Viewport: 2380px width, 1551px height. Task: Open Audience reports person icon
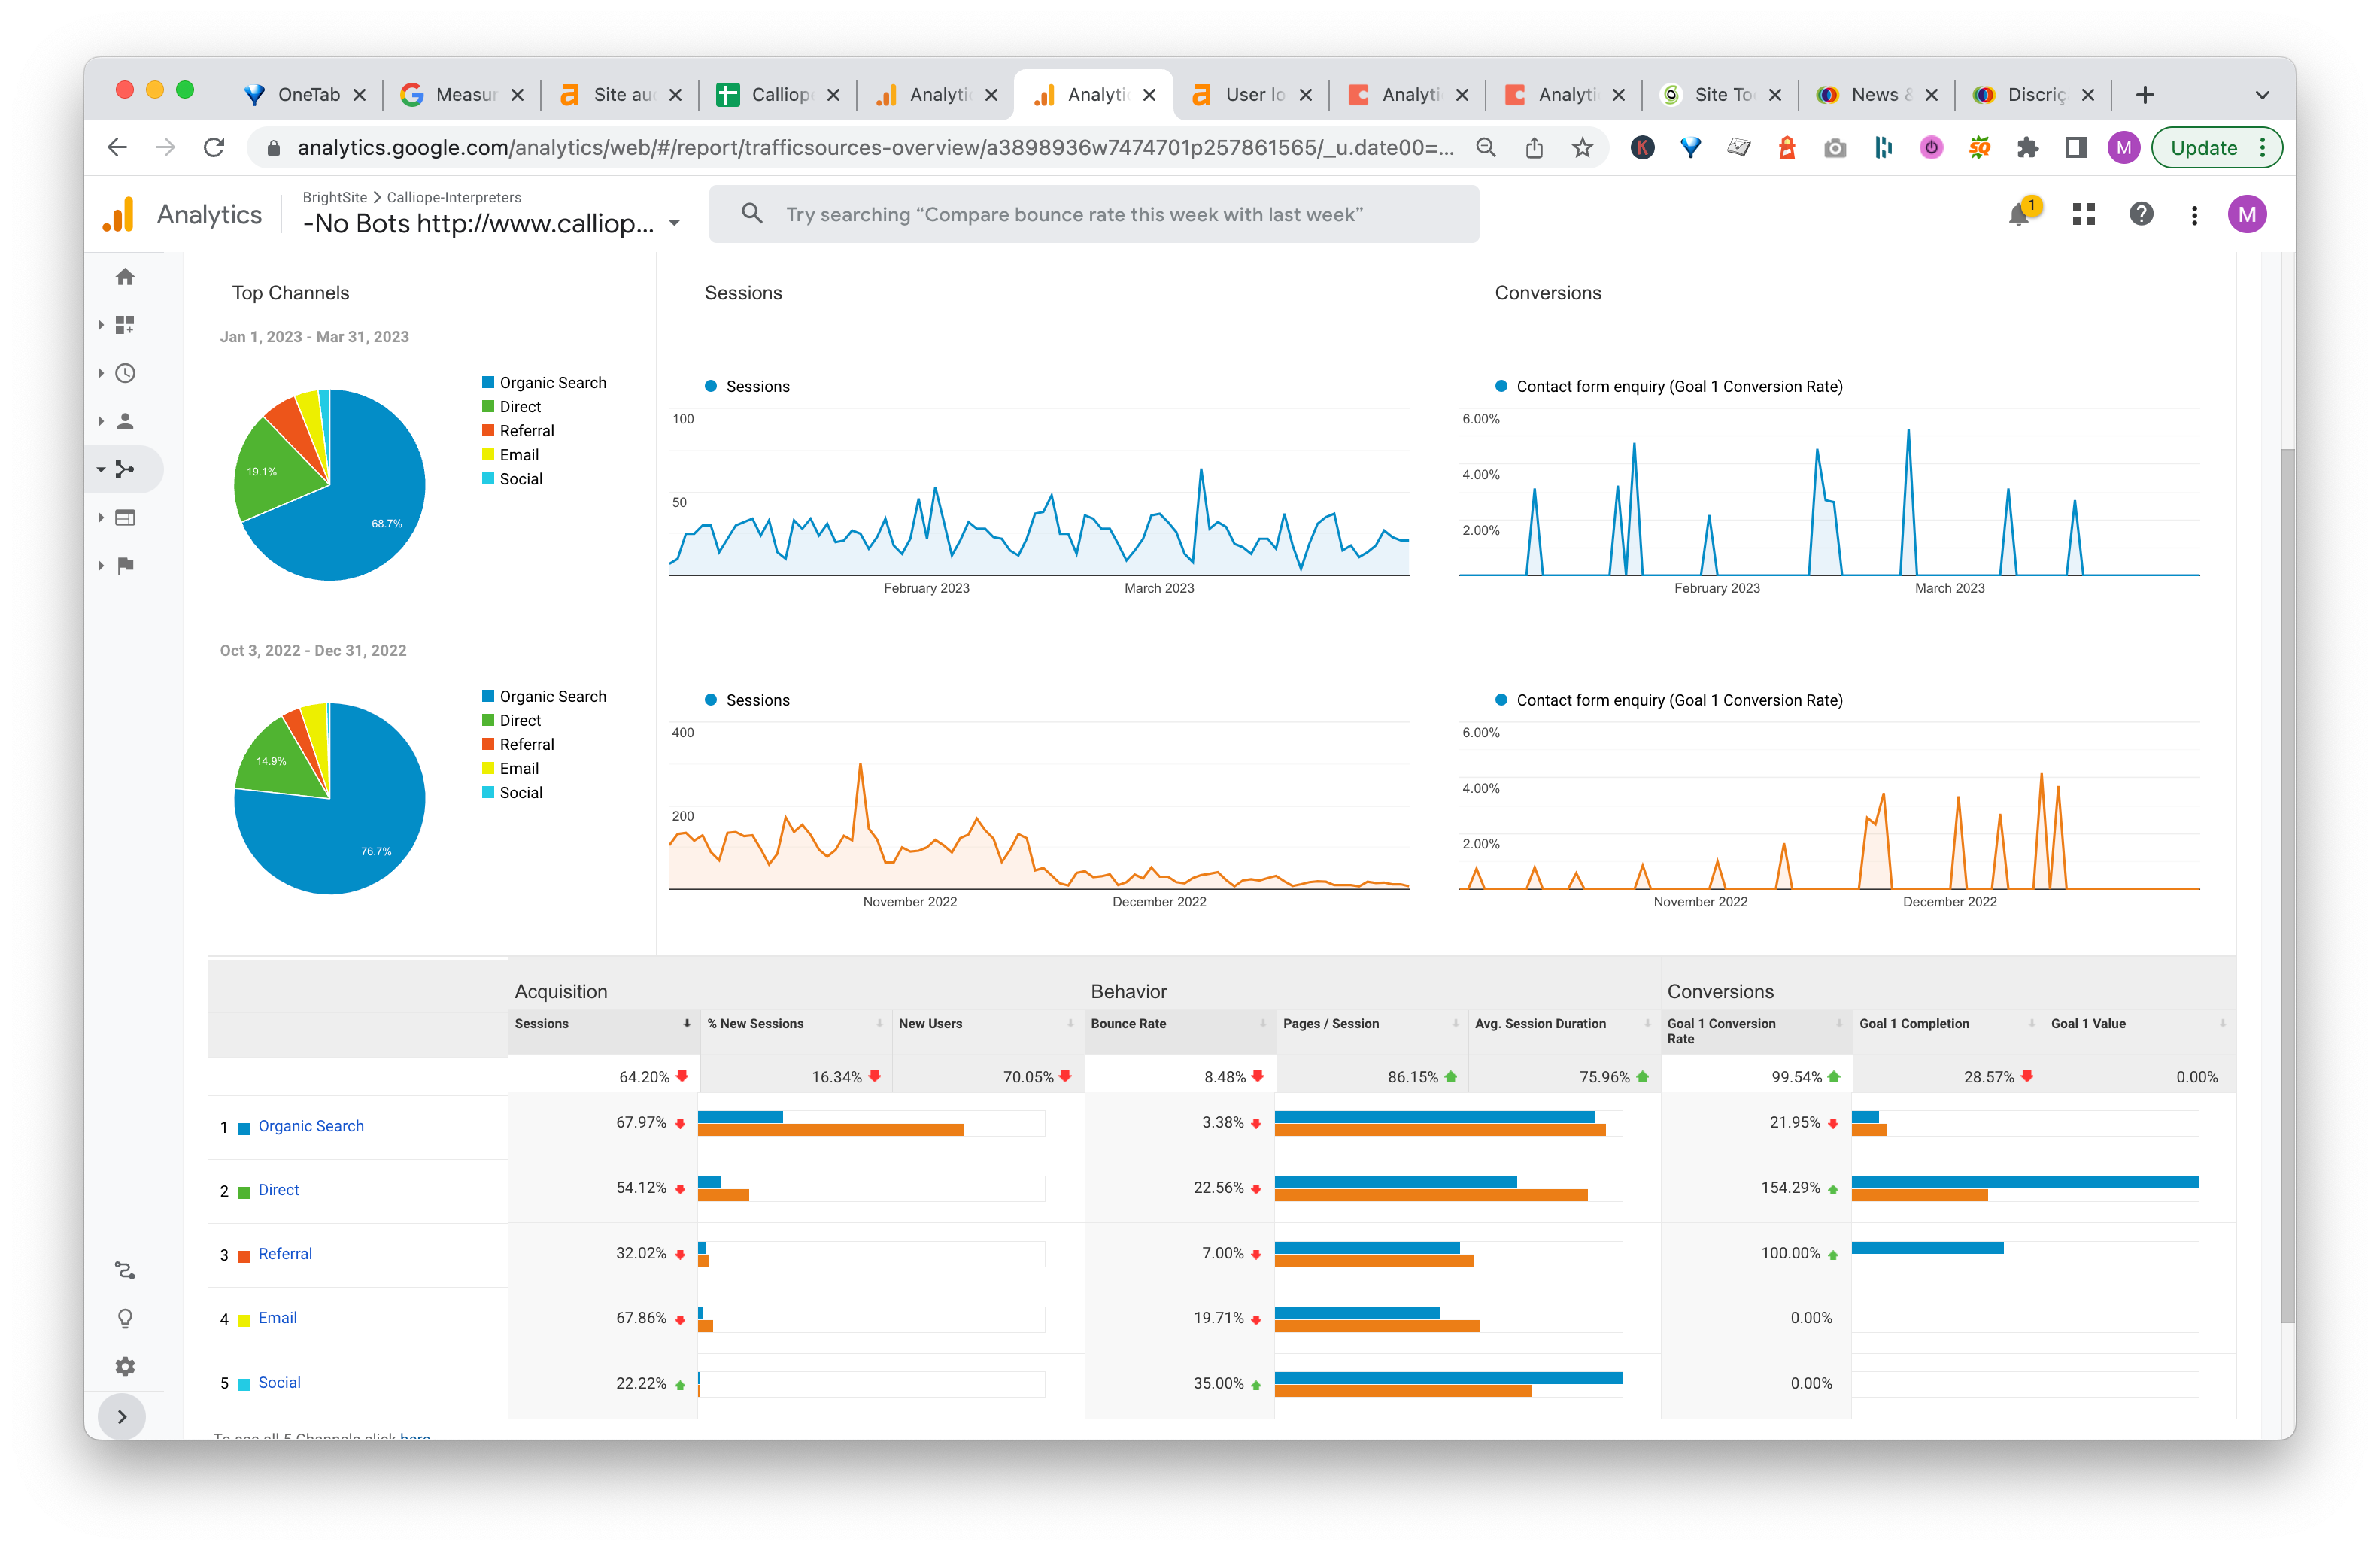125,421
